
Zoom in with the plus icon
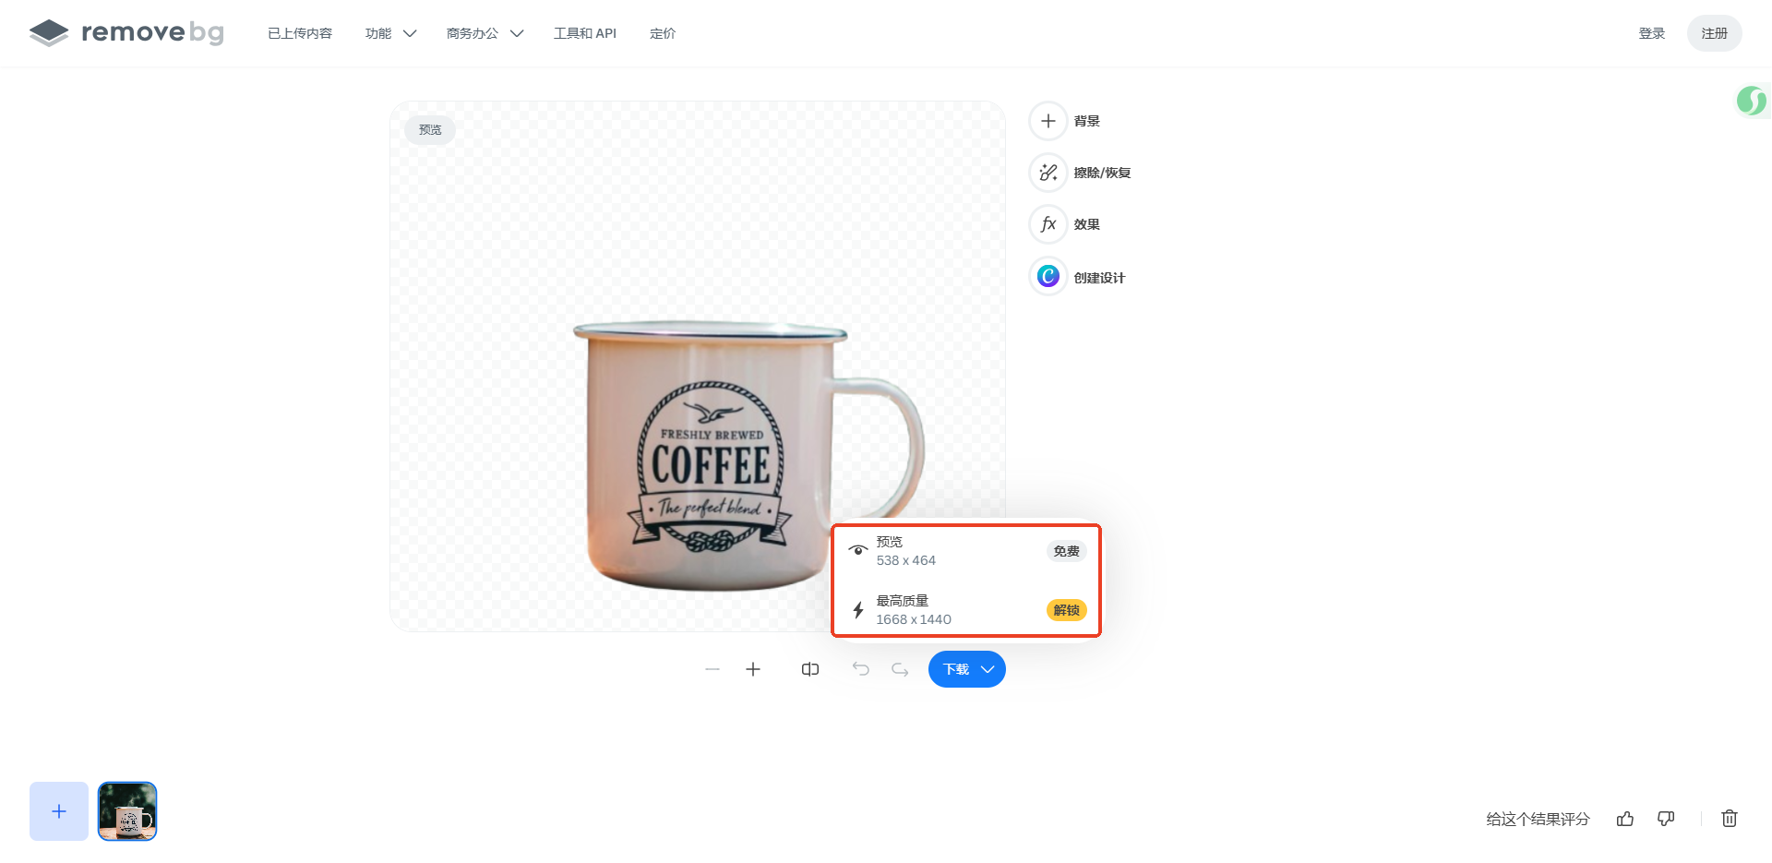[753, 669]
